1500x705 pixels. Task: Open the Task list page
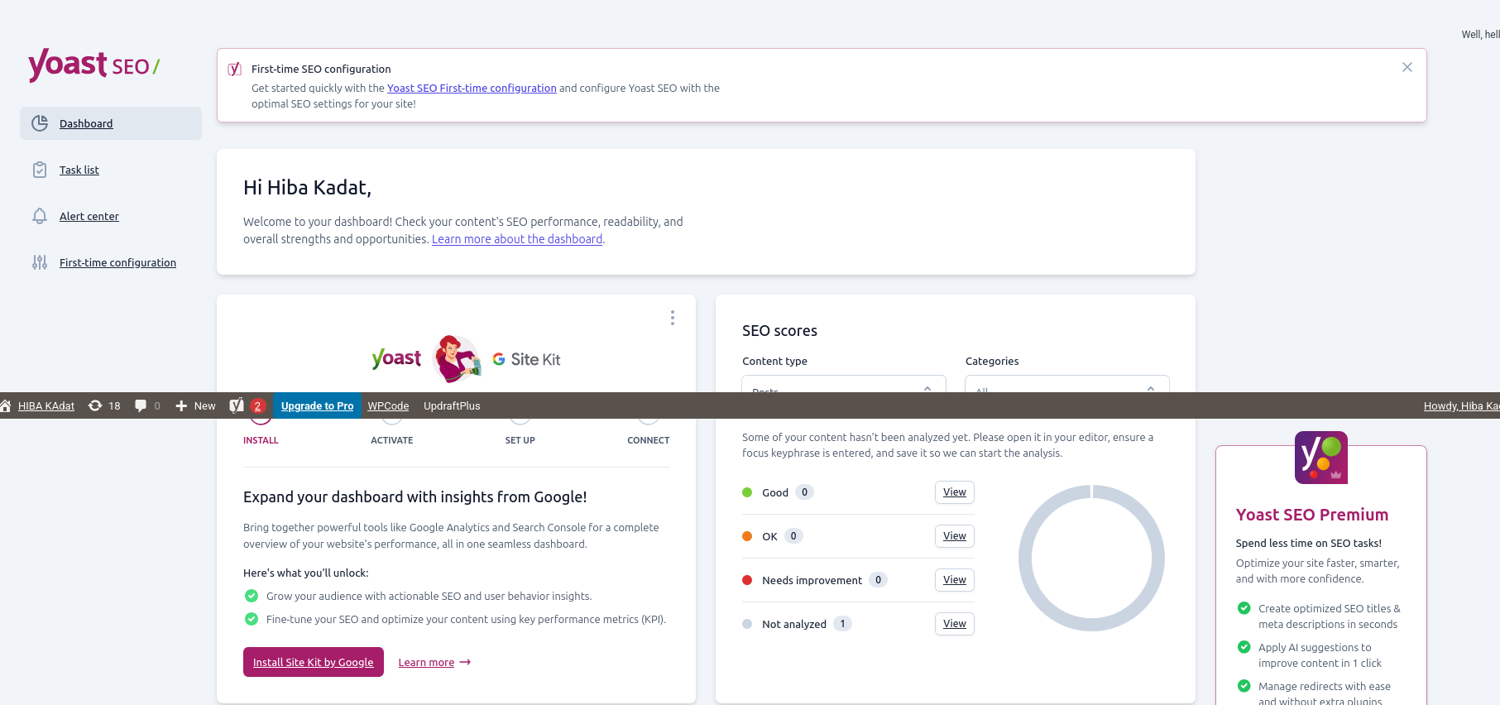click(x=79, y=170)
